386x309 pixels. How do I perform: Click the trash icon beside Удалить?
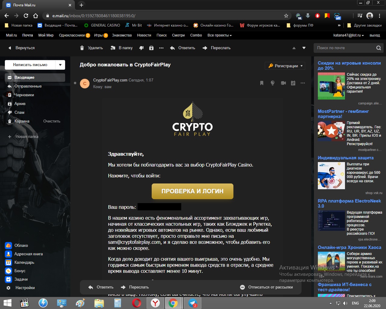(82, 48)
